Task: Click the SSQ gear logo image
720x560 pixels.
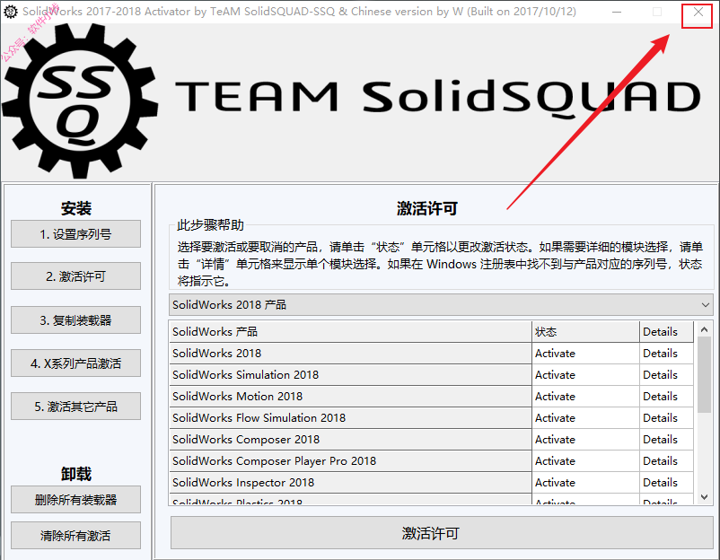Action: (80, 101)
